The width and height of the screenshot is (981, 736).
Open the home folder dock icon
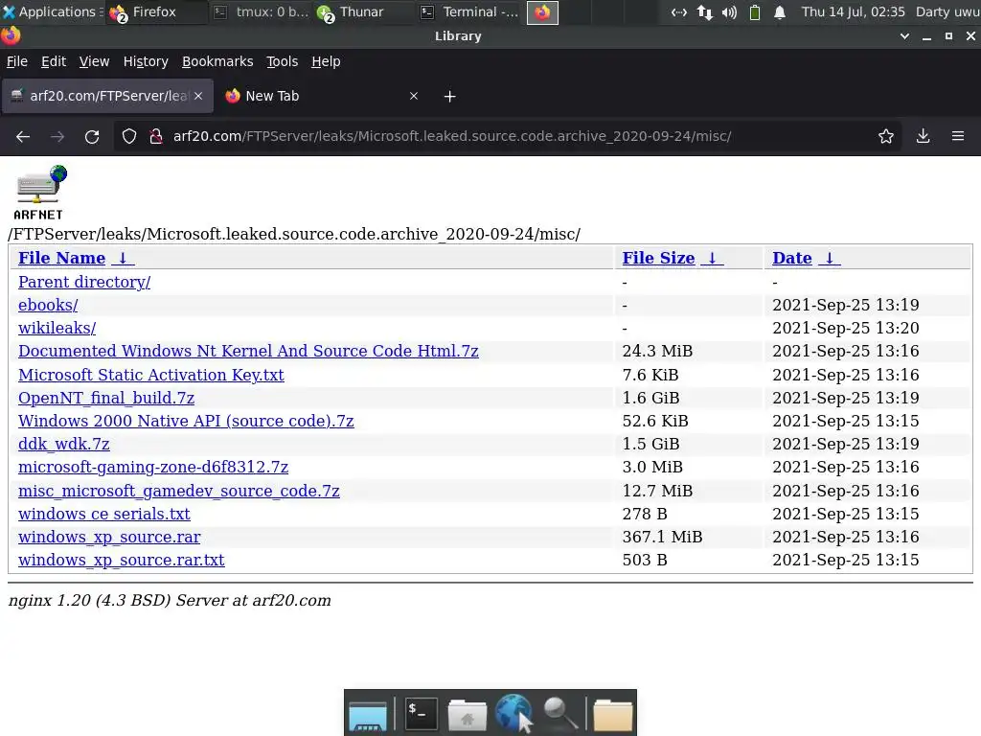pyautogui.click(x=468, y=714)
